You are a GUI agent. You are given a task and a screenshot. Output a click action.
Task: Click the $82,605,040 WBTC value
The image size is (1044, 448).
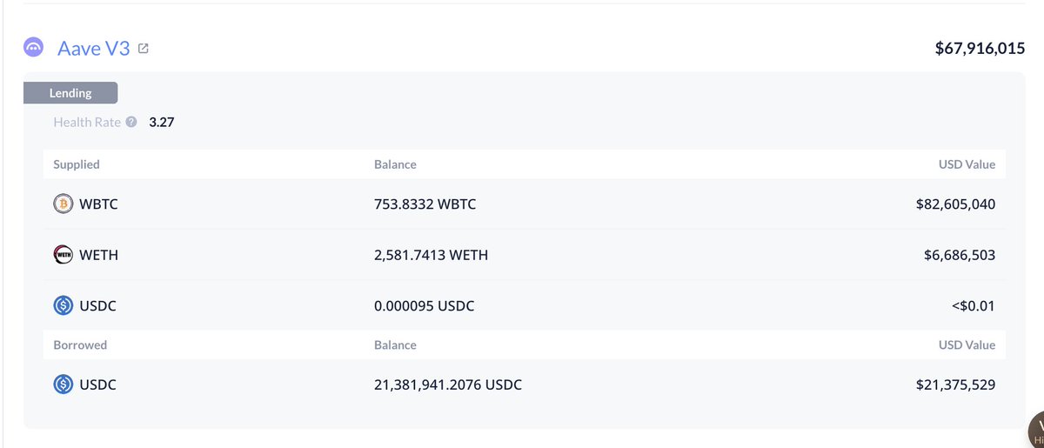955,204
